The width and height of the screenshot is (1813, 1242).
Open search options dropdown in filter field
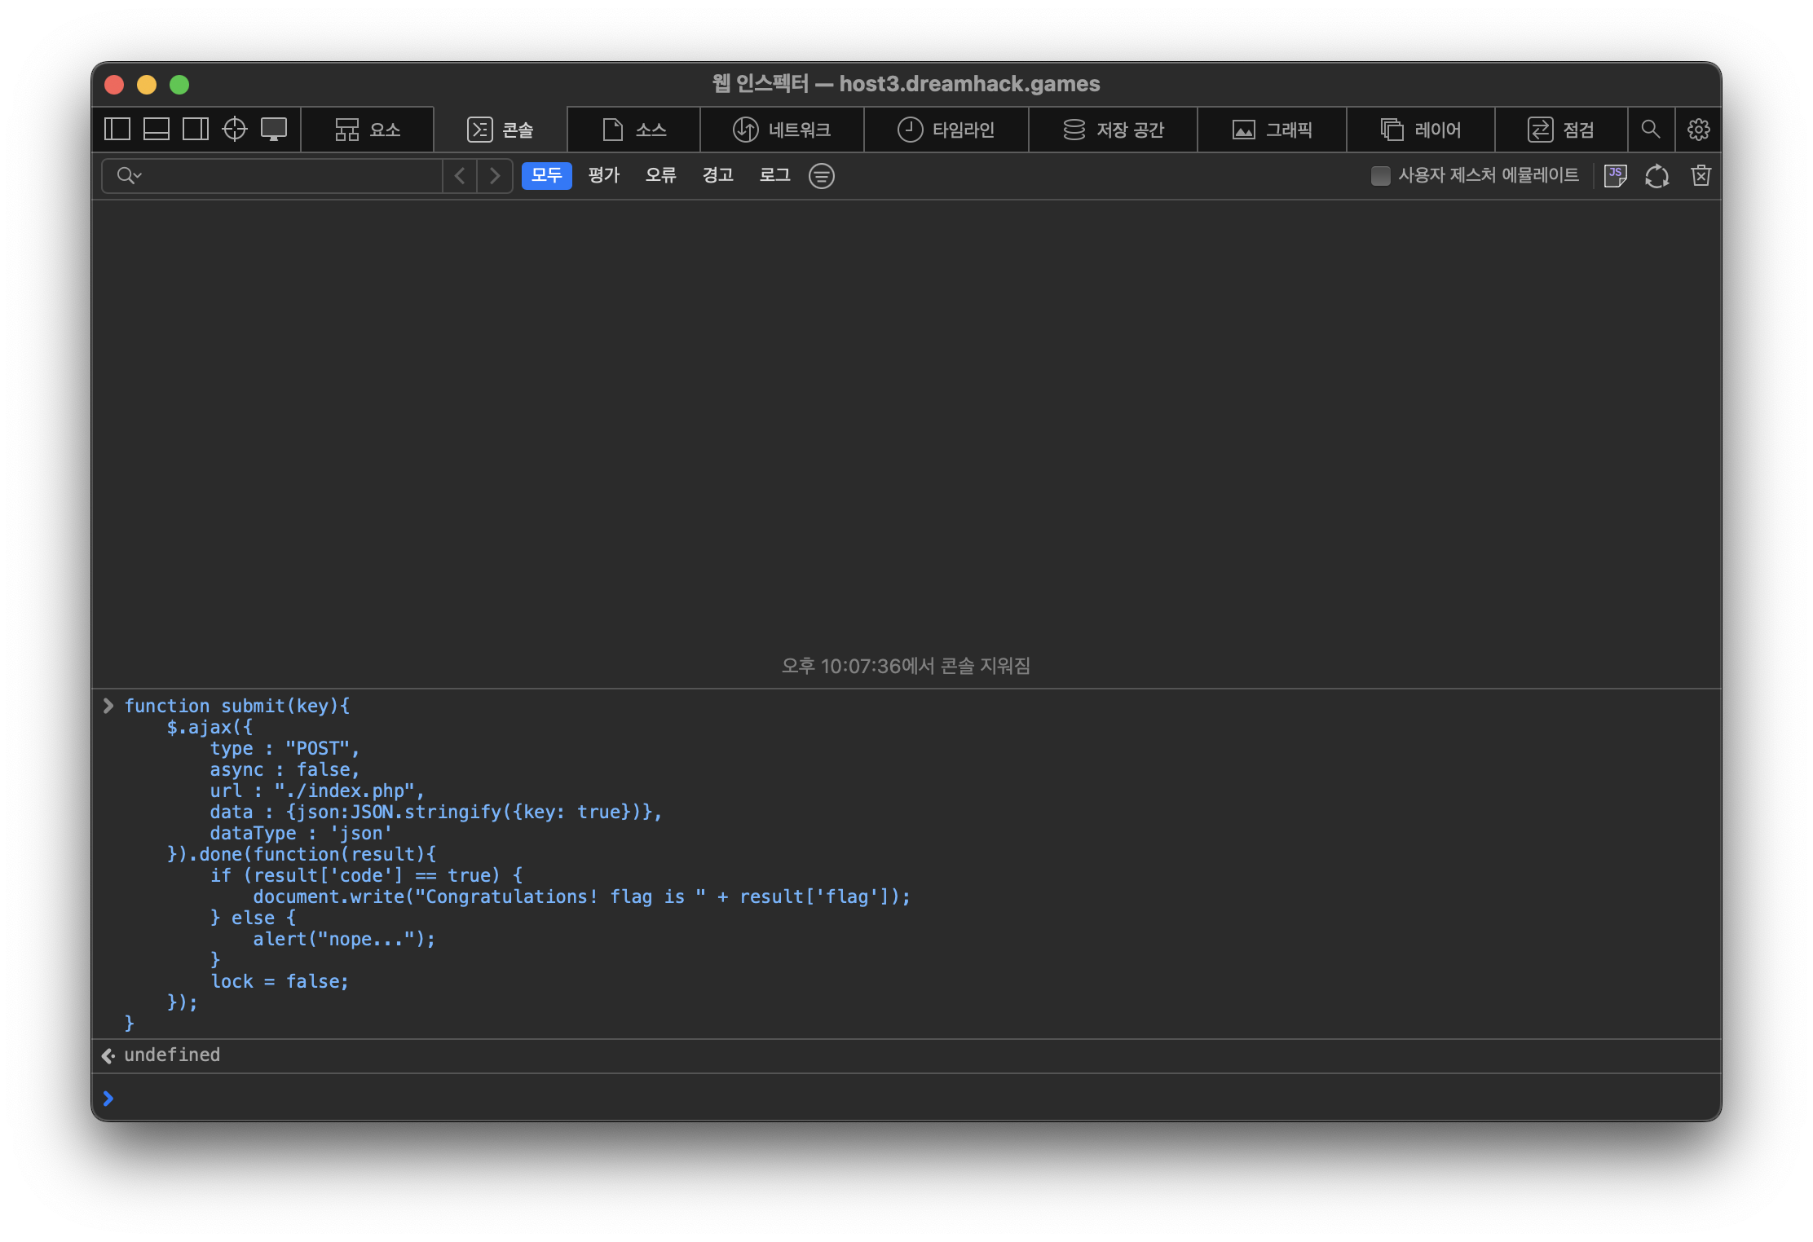point(129,175)
